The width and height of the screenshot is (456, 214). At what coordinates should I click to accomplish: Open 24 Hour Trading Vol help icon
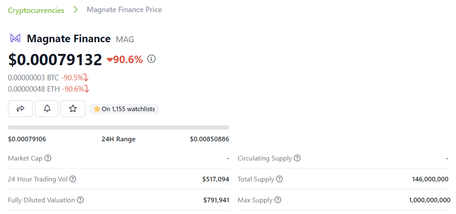(x=73, y=179)
